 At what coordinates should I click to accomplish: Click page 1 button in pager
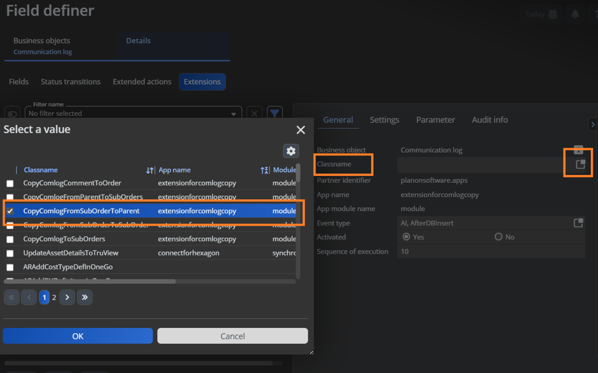(44, 297)
